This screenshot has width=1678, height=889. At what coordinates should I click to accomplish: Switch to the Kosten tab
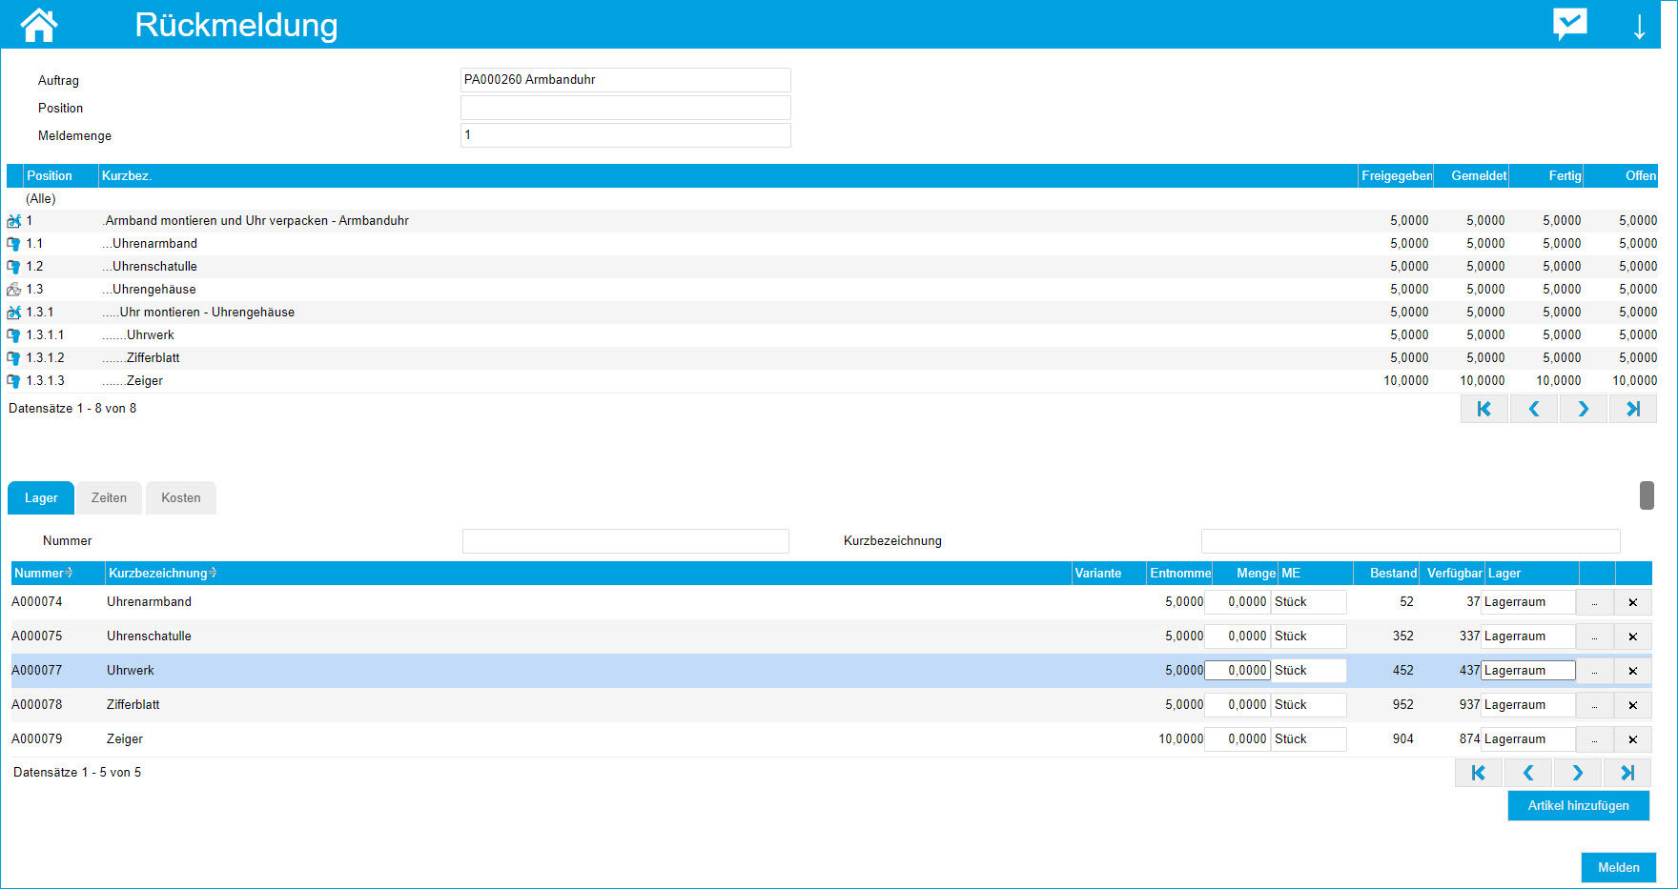point(181,497)
